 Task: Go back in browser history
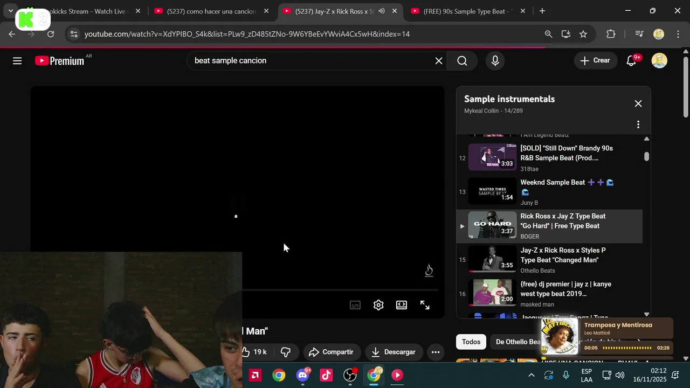click(12, 34)
